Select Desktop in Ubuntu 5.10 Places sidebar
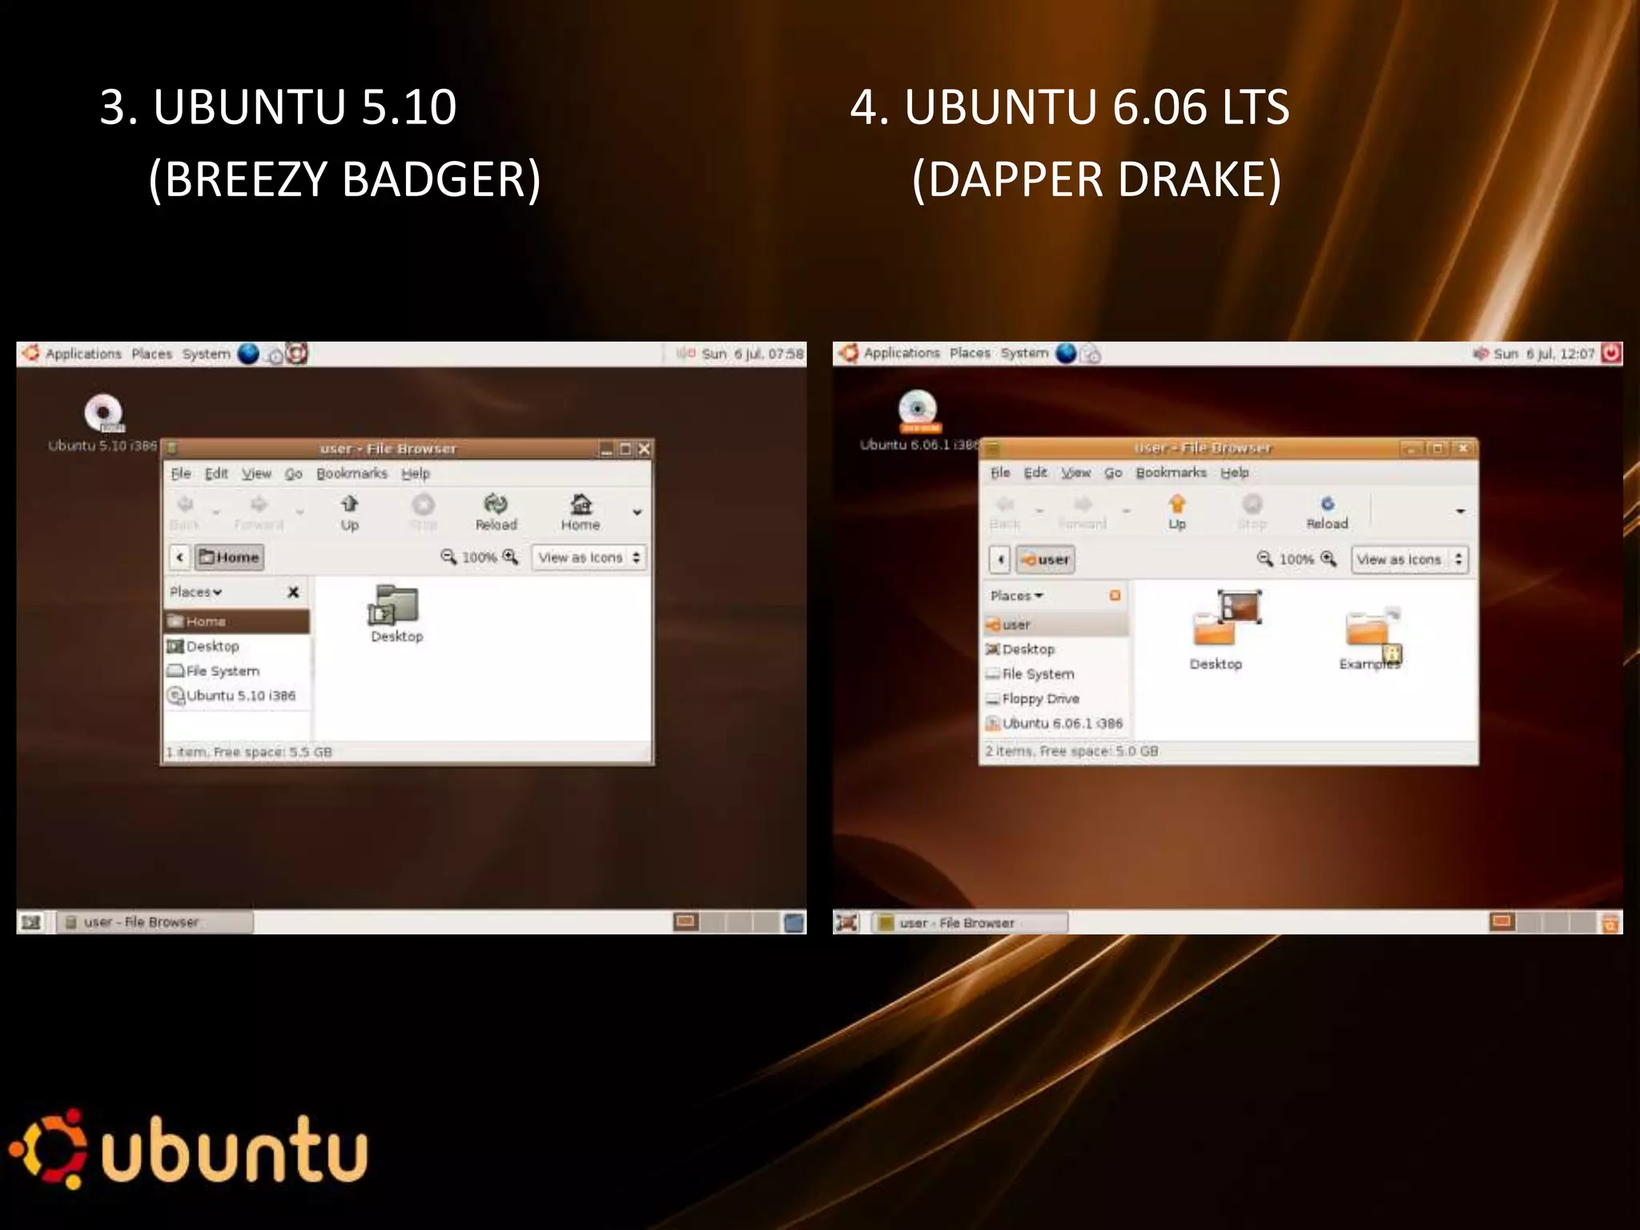This screenshot has height=1230, width=1640. [236, 646]
